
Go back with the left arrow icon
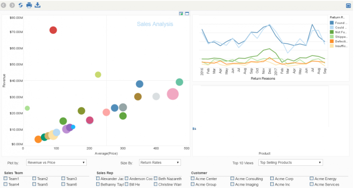3,5
